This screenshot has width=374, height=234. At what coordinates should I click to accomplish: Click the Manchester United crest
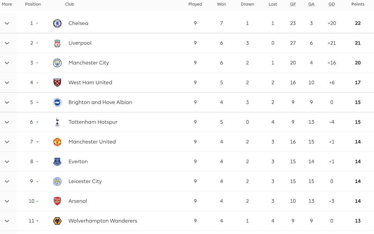tap(57, 142)
